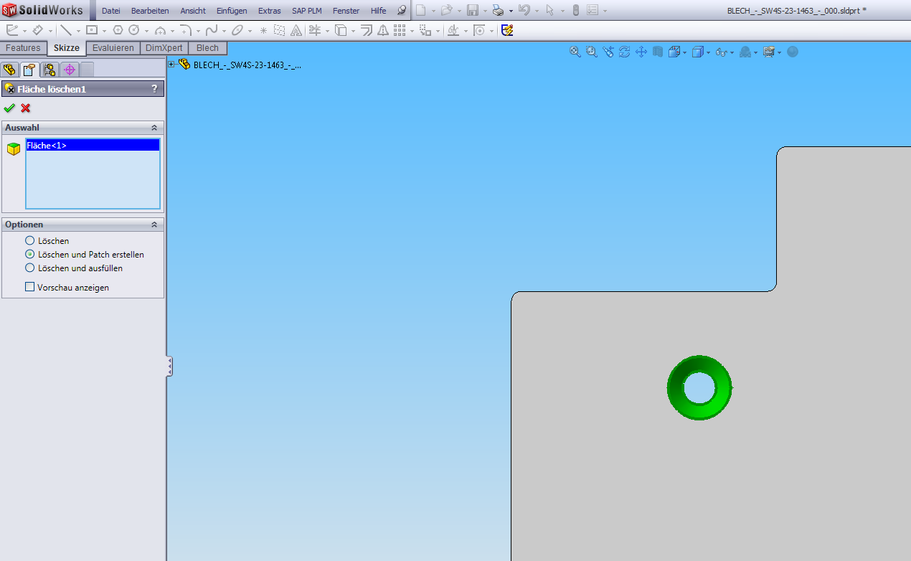
Task: Click the Trim Entities tool
Action: coord(313,30)
